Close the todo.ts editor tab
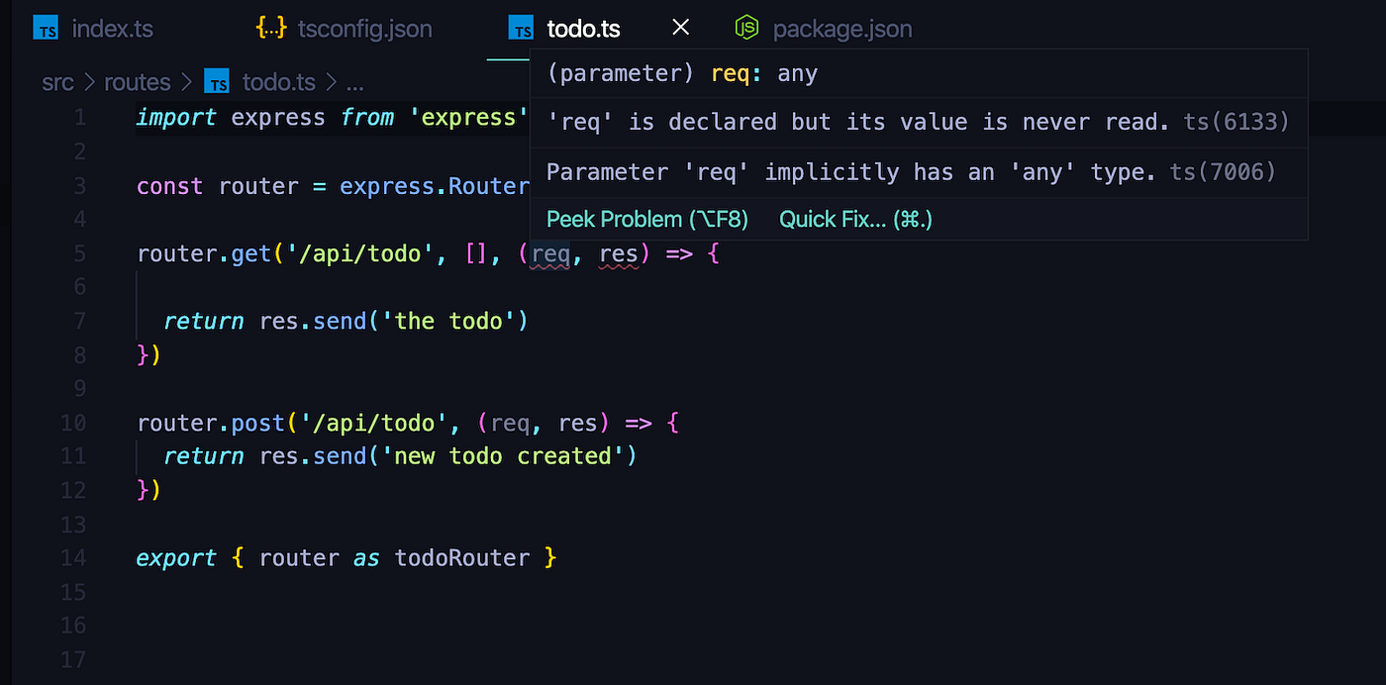1386x685 pixels. [x=679, y=28]
